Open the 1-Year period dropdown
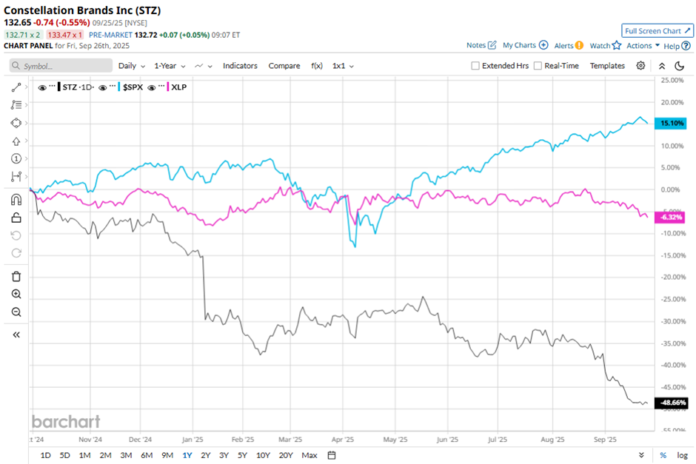The width and height of the screenshot is (696, 464). pyautogui.click(x=170, y=66)
